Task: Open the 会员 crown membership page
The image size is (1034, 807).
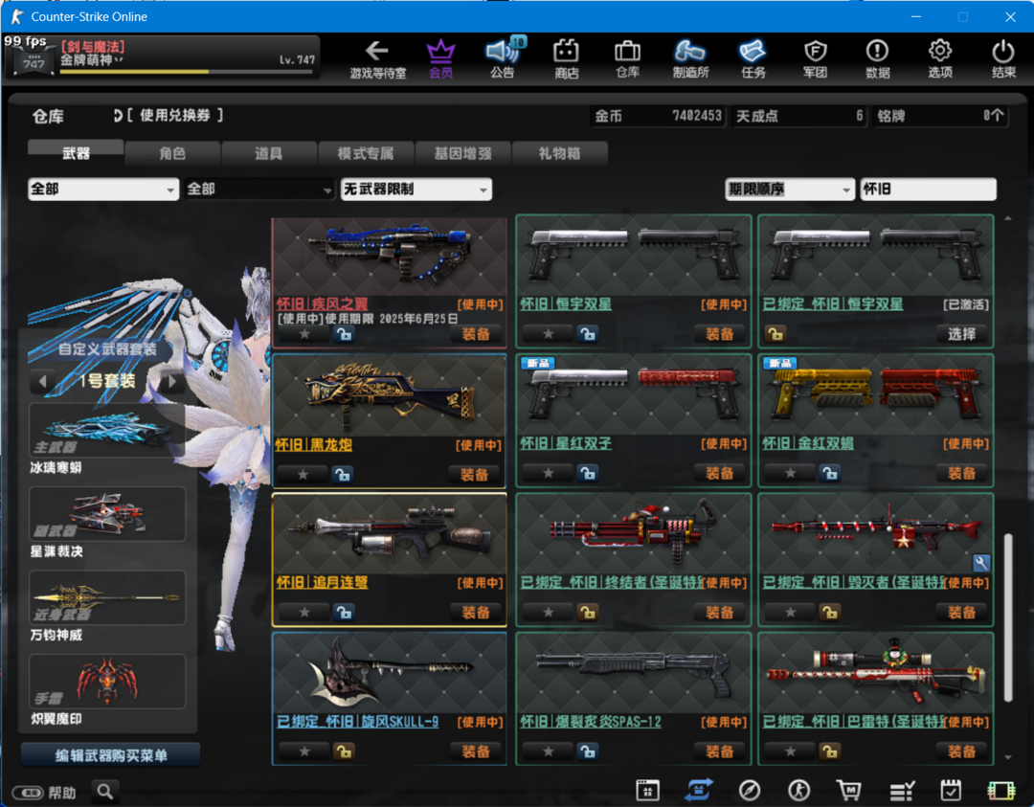Action: 440,58
